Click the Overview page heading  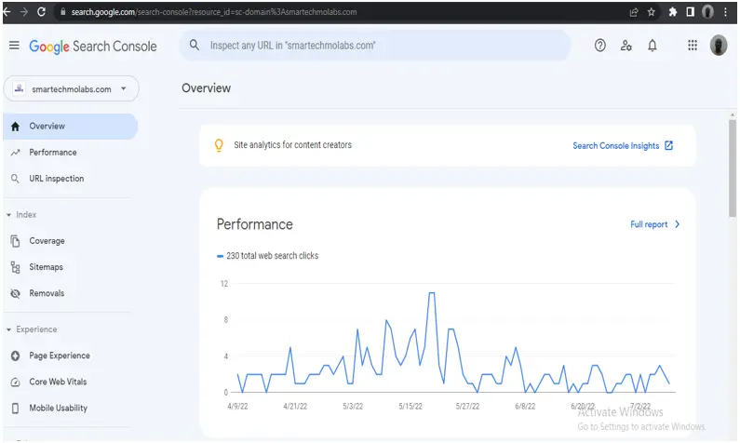pos(207,88)
